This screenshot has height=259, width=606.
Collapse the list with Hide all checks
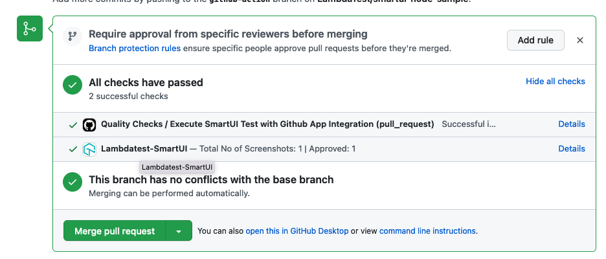pyautogui.click(x=555, y=82)
